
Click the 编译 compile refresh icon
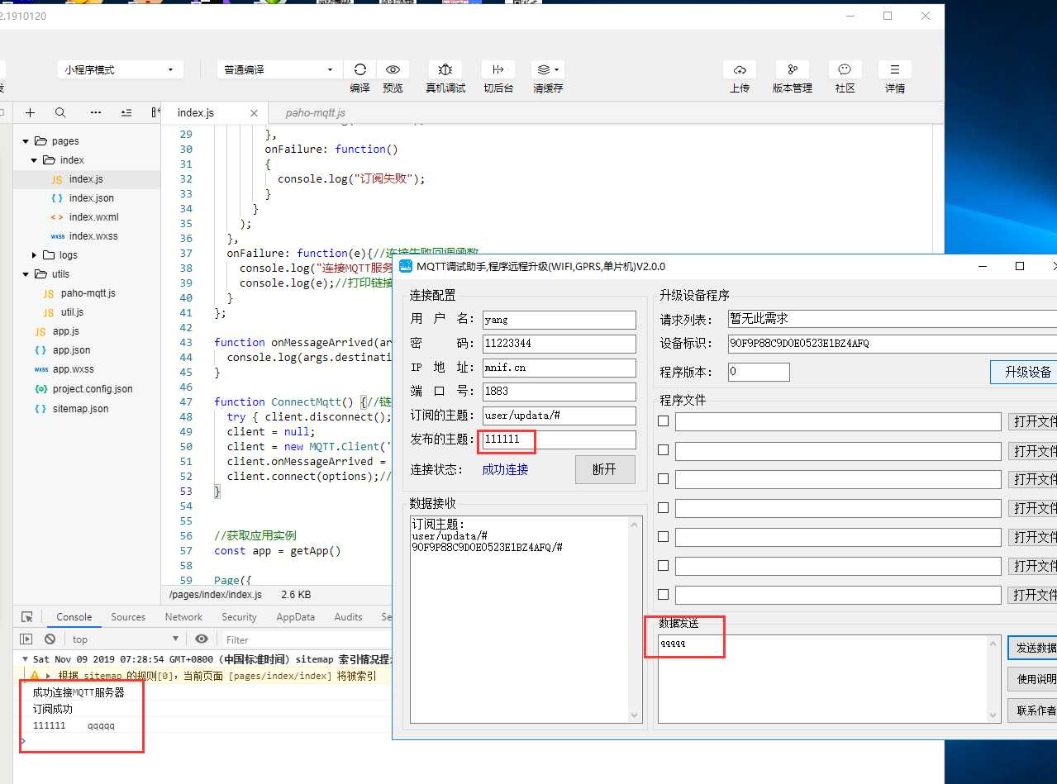click(x=359, y=70)
